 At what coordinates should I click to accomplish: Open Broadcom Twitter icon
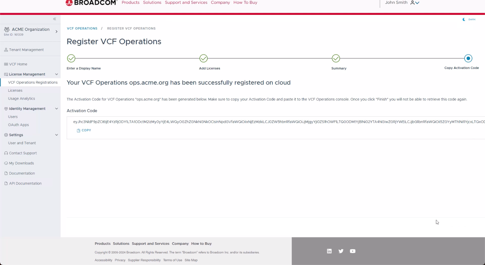tap(341, 251)
